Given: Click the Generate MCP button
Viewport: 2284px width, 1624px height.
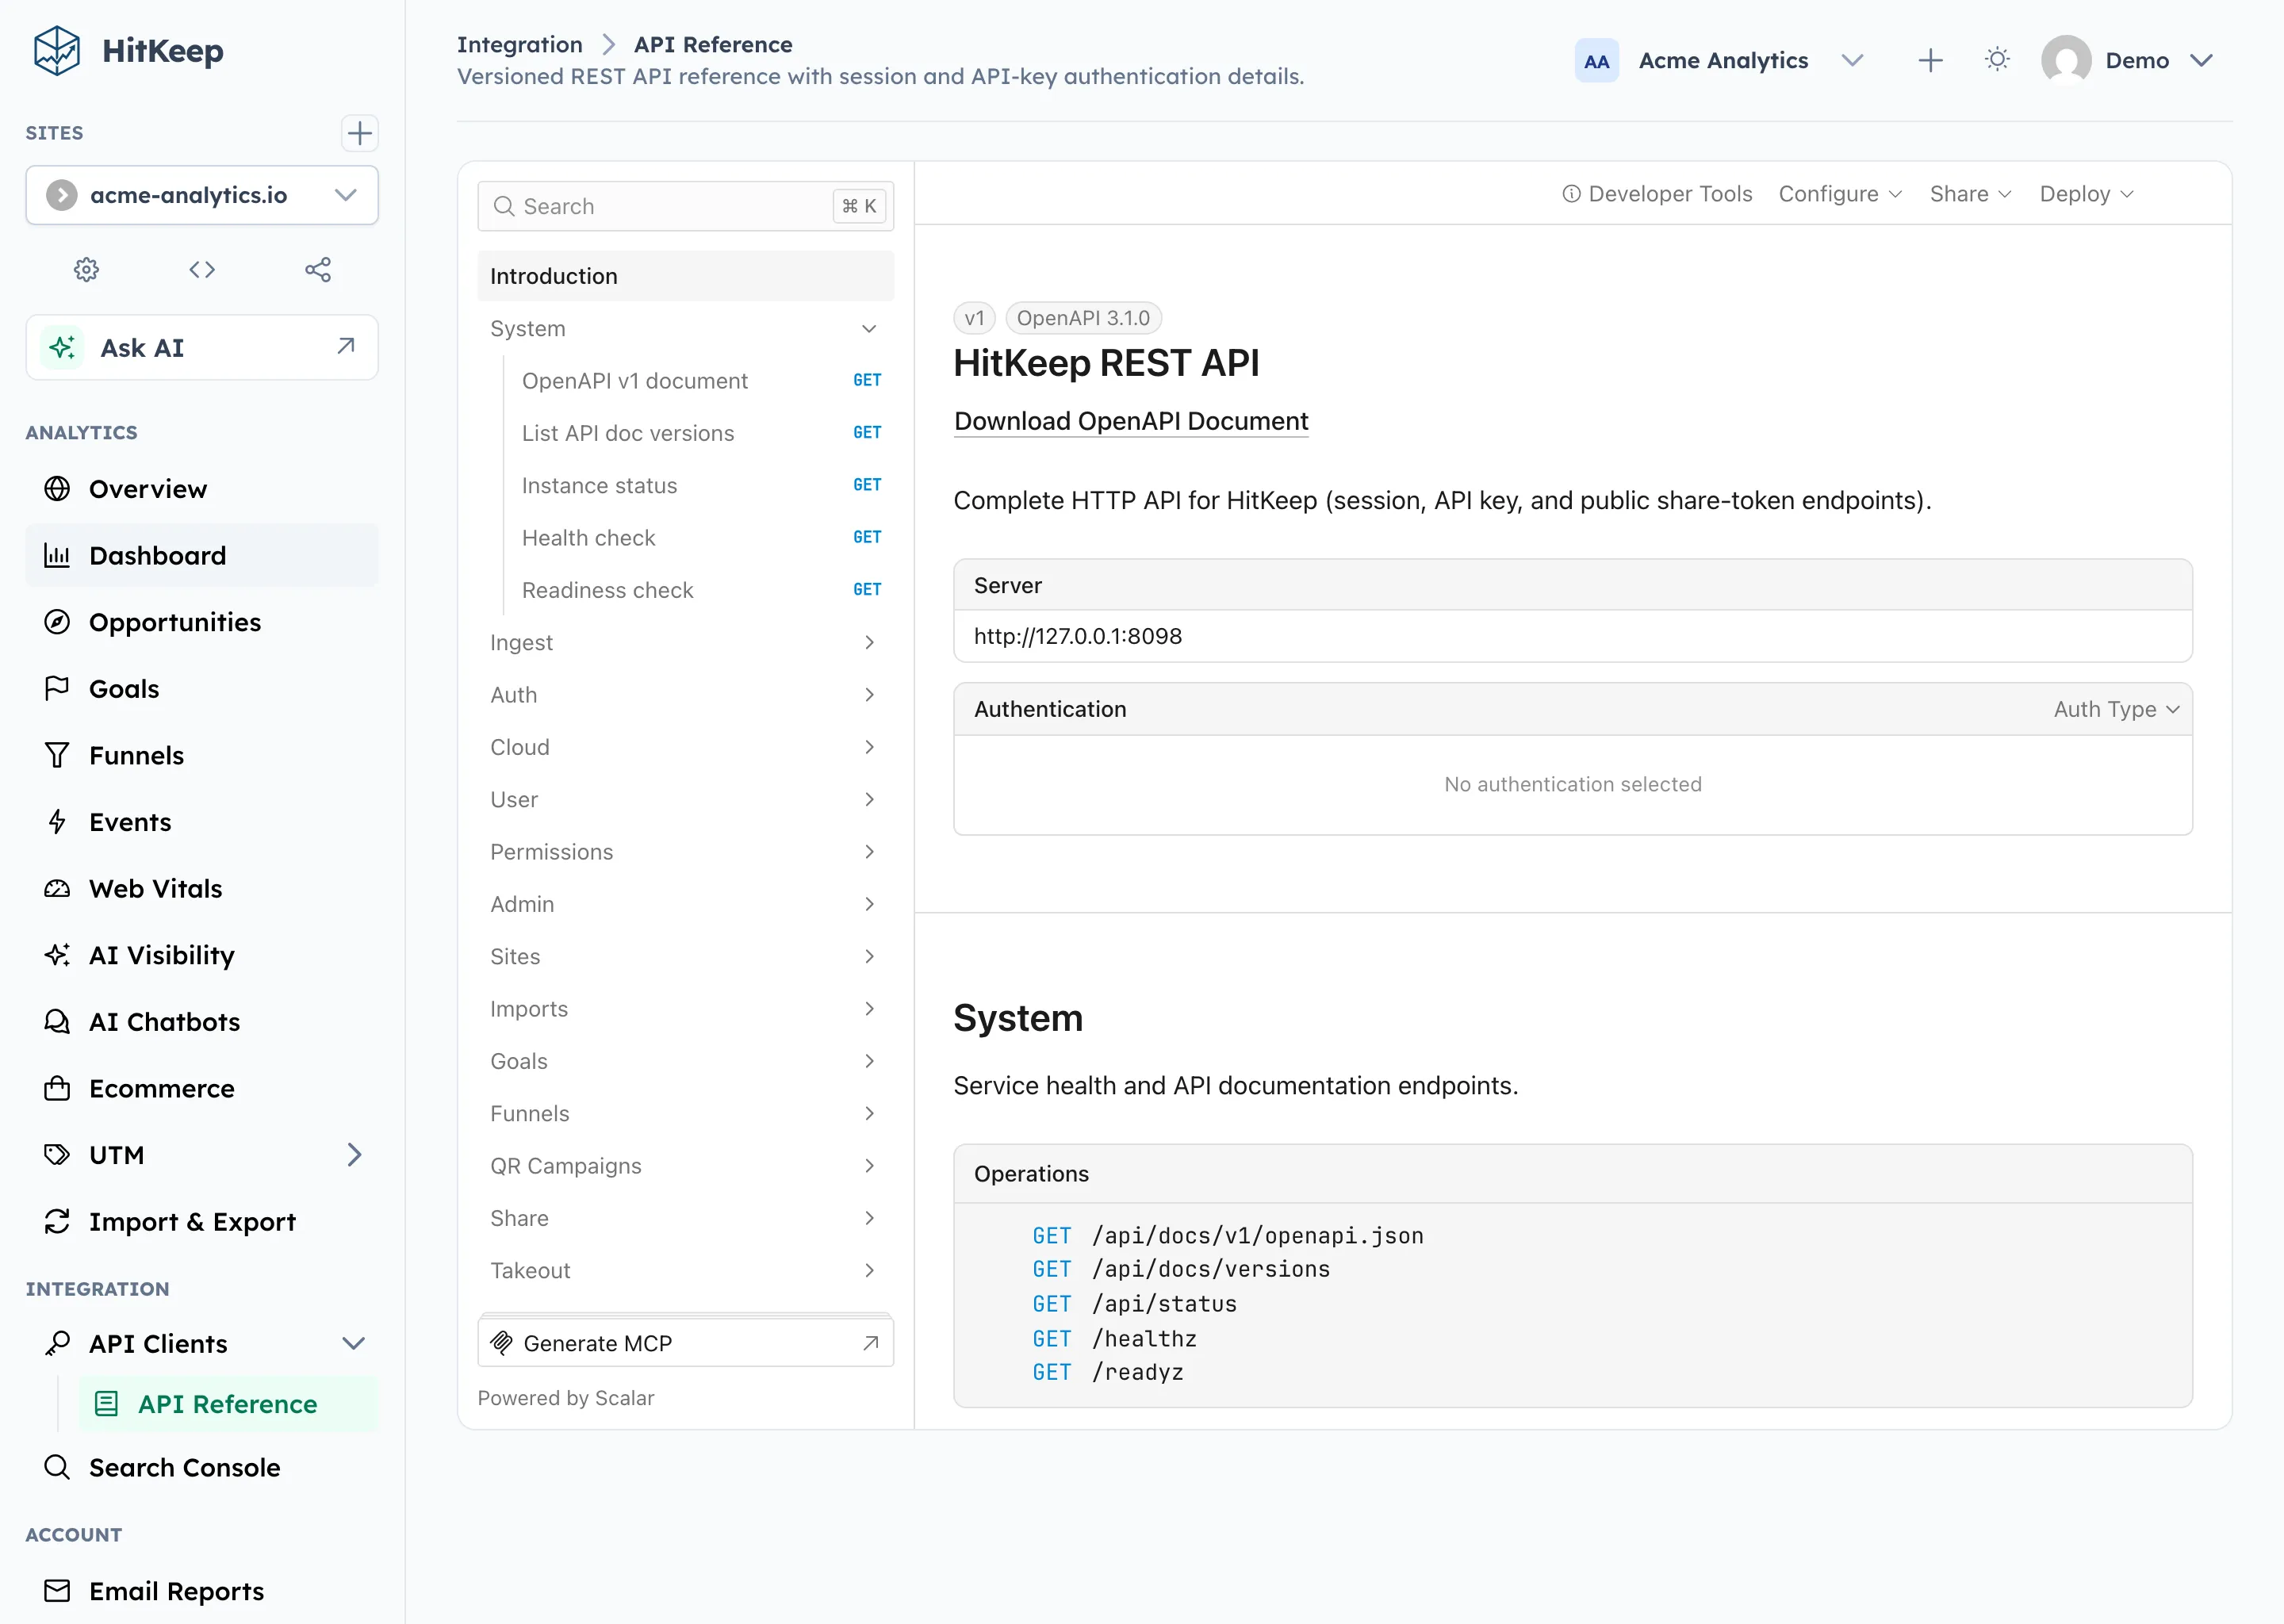Looking at the screenshot, I should pyautogui.click(x=686, y=1343).
